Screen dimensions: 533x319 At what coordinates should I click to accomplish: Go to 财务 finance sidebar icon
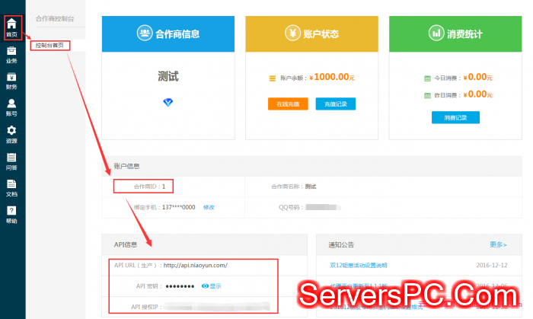point(11,79)
